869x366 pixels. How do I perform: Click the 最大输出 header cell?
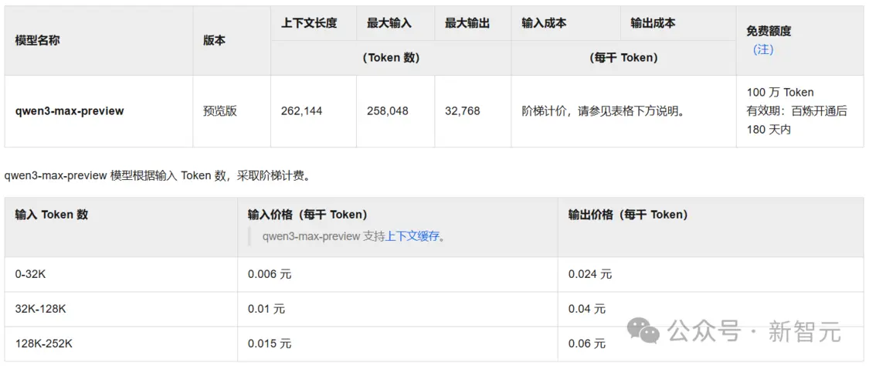(467, 23)
